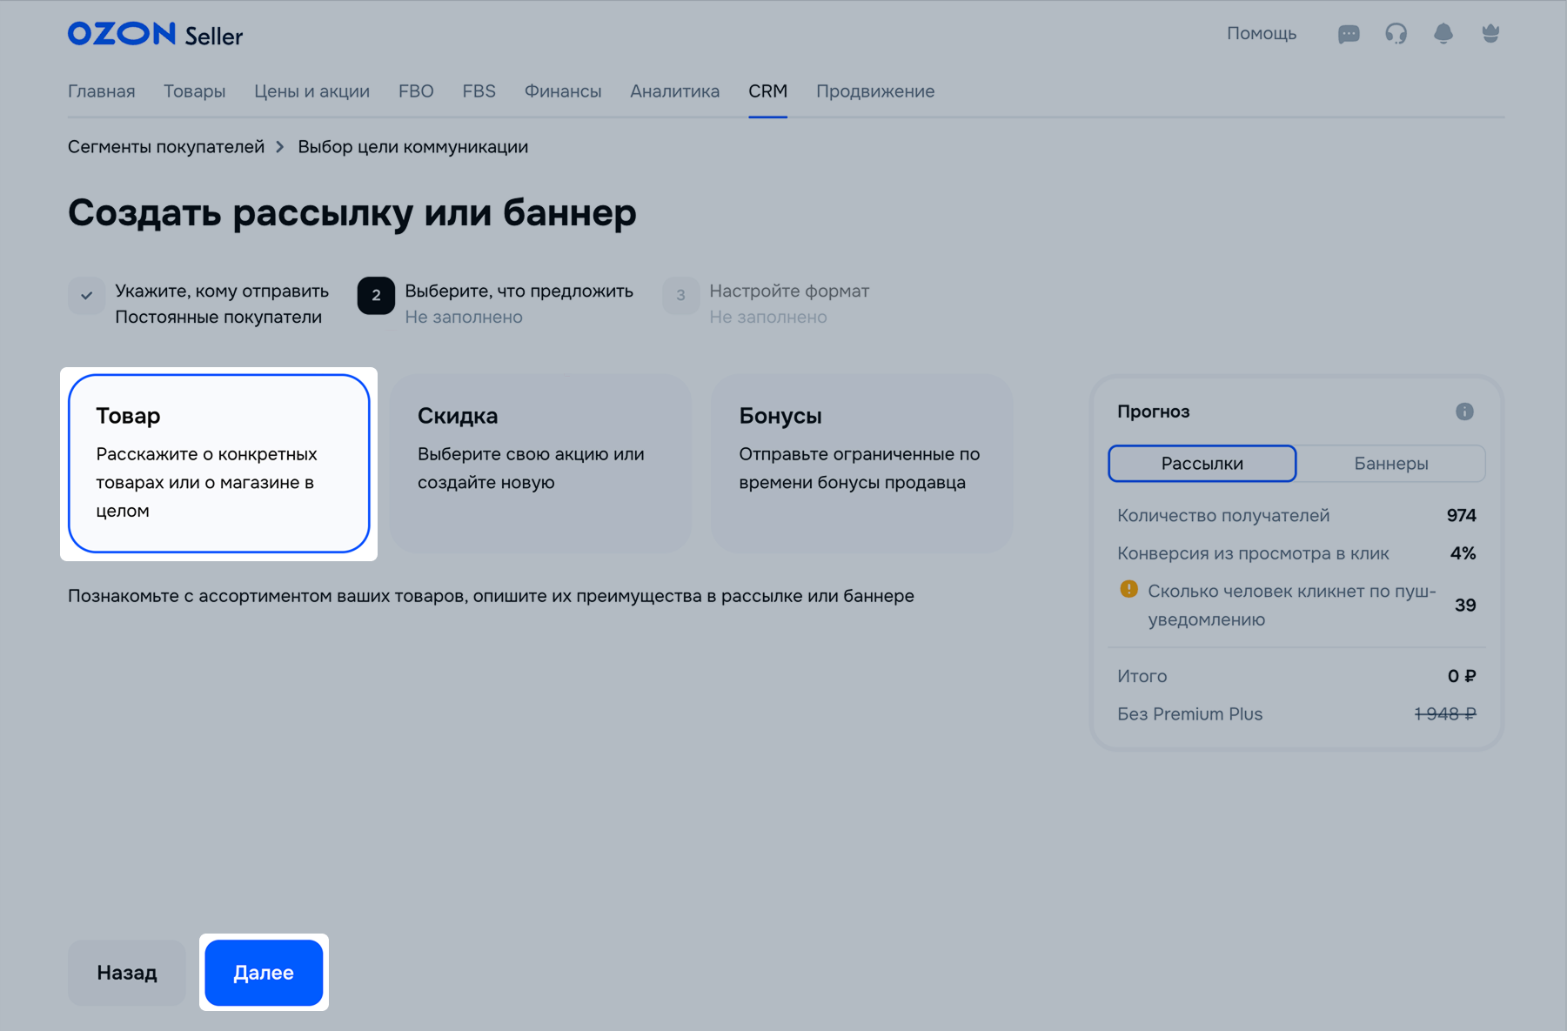Click the headset support icon

pyautogui.click(x=1396, y=34)
